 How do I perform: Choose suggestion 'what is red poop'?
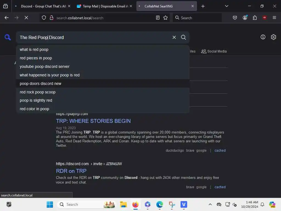[x=103, y=49]
